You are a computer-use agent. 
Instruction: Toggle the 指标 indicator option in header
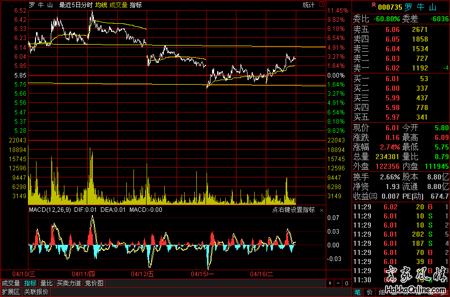[x=135, y=5]
